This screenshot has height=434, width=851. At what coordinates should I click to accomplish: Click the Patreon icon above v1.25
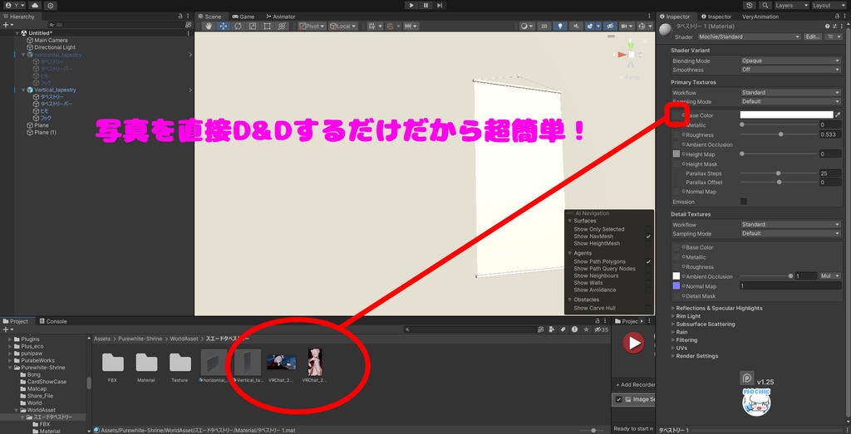tap(747, 378)
